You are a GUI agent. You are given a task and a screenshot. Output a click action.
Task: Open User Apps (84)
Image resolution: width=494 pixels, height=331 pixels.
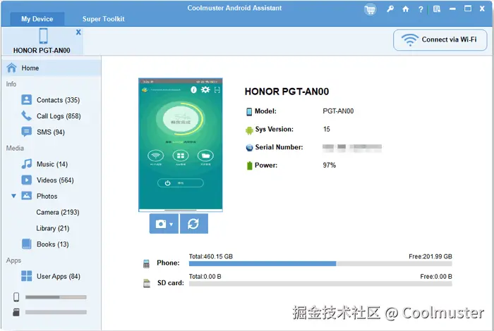(59, 276)
